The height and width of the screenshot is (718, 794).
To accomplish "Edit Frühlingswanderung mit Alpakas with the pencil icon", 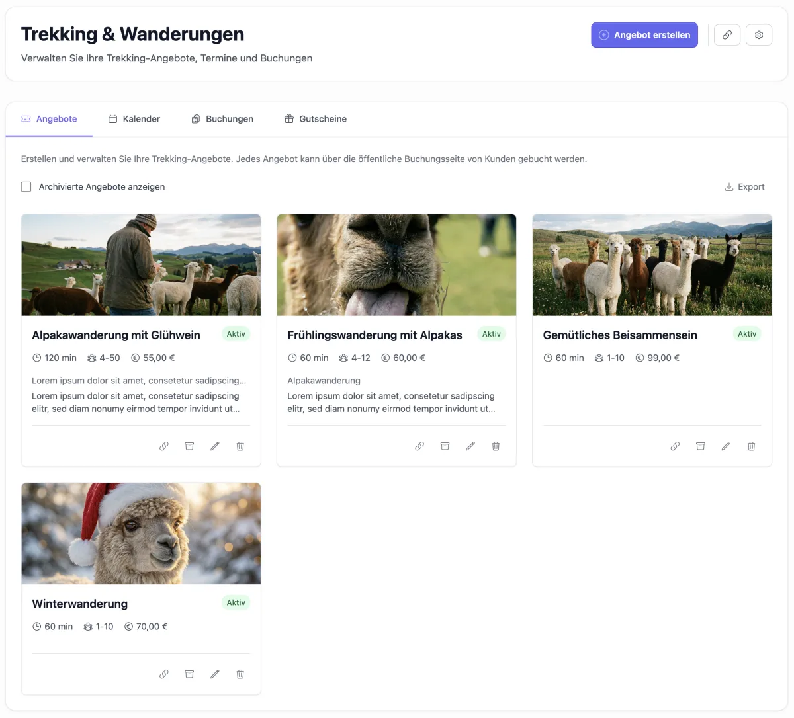I will tap(470, 446).
